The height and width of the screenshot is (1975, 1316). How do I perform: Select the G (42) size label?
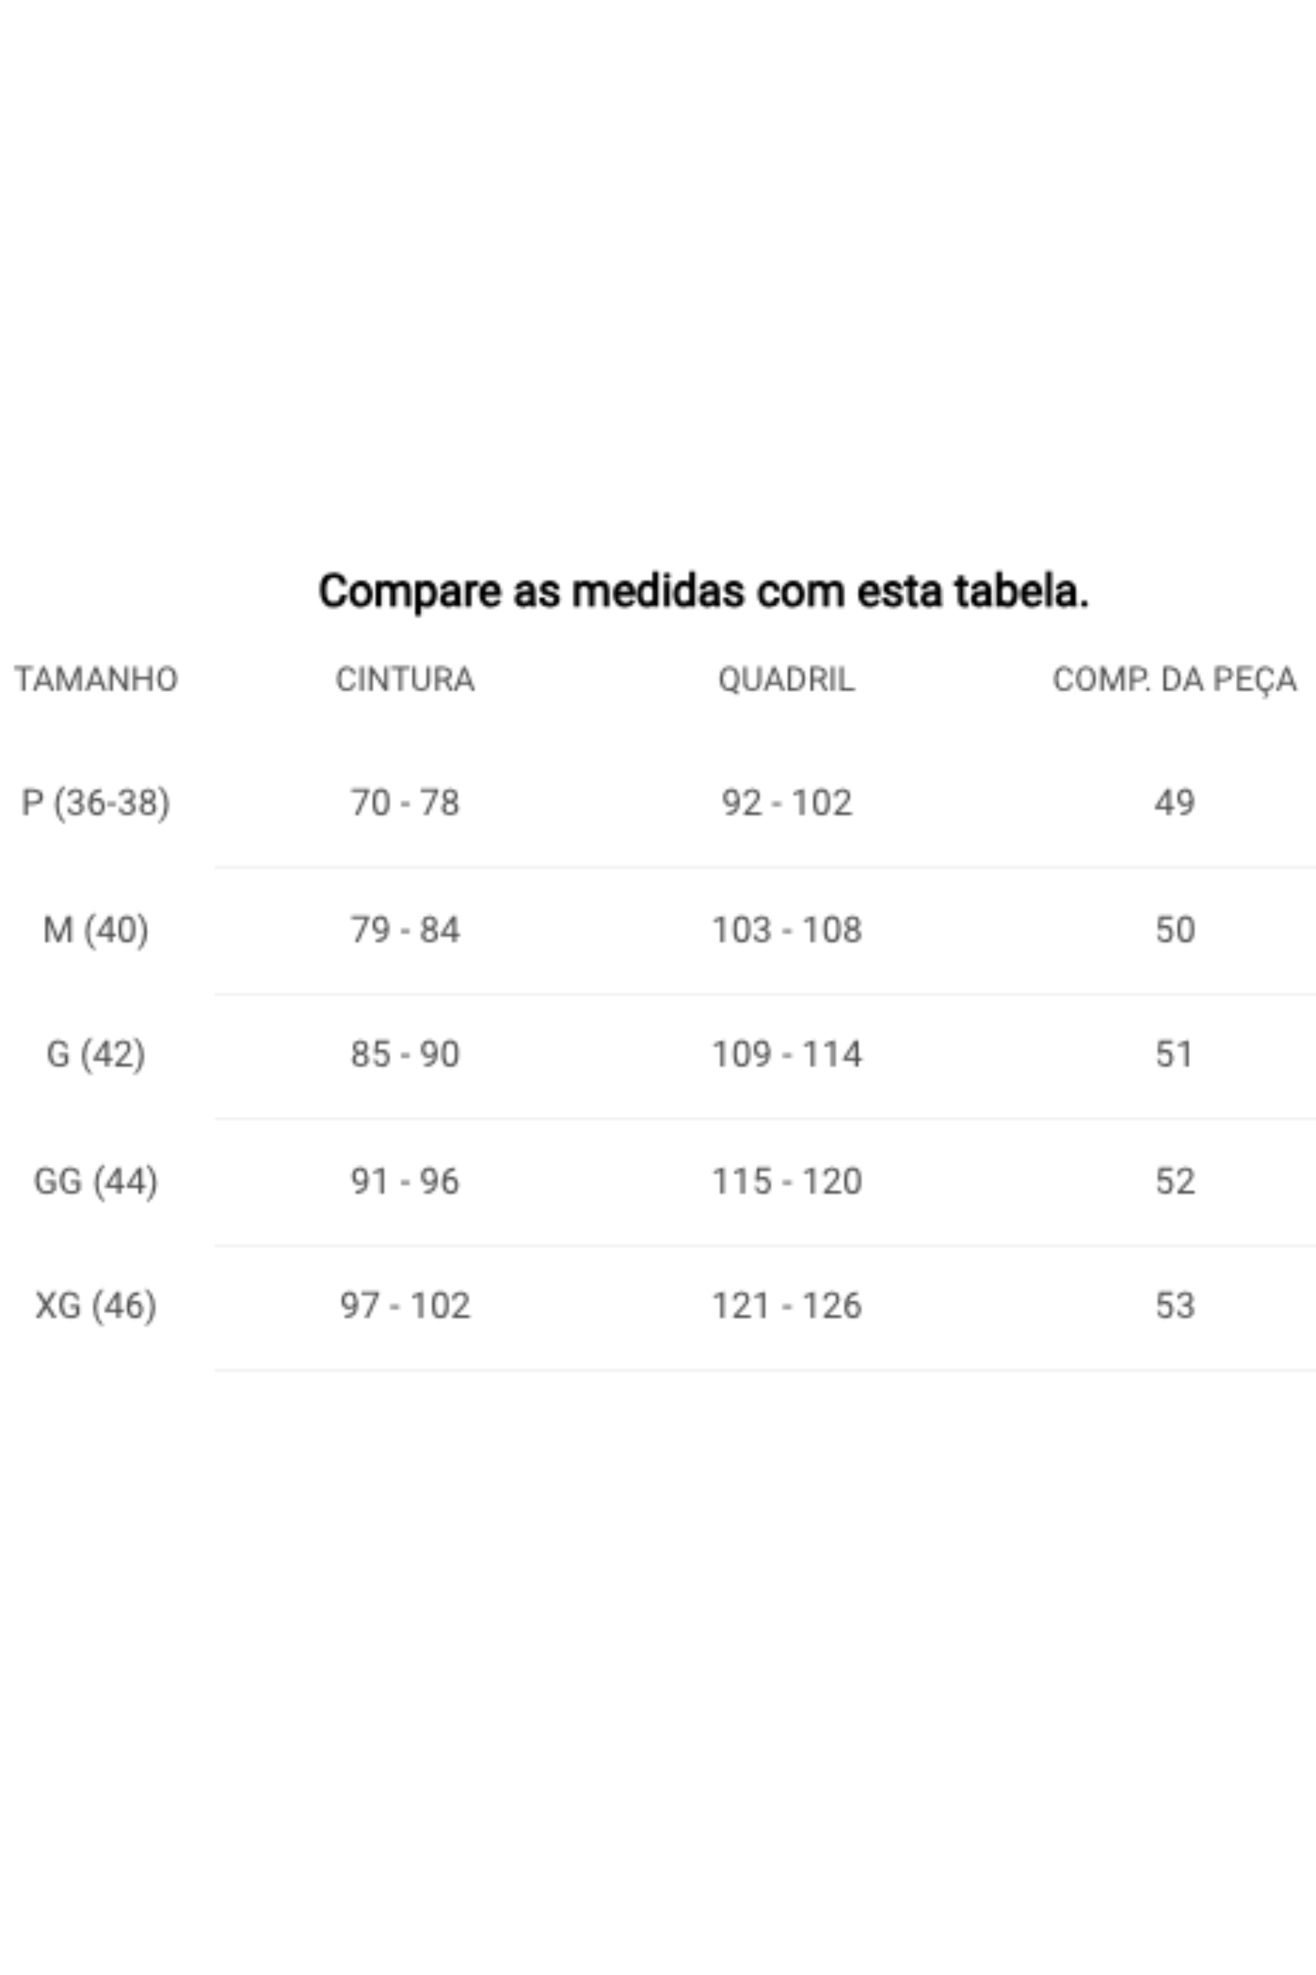point(95,1054)
